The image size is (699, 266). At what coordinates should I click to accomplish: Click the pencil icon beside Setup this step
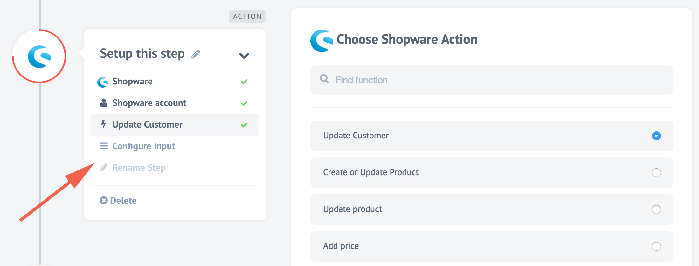tap(196, 54)
